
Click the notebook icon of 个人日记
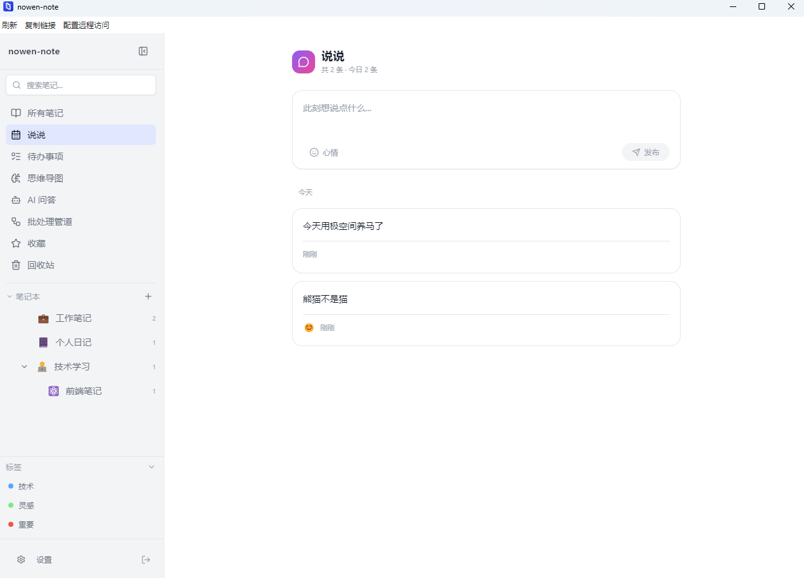pyautogui.click(x=43, y=342)
